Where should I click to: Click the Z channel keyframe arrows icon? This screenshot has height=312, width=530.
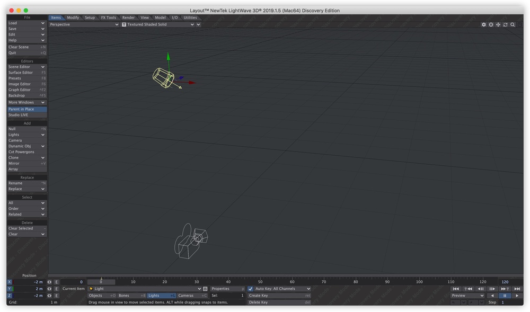pos(49,296)
